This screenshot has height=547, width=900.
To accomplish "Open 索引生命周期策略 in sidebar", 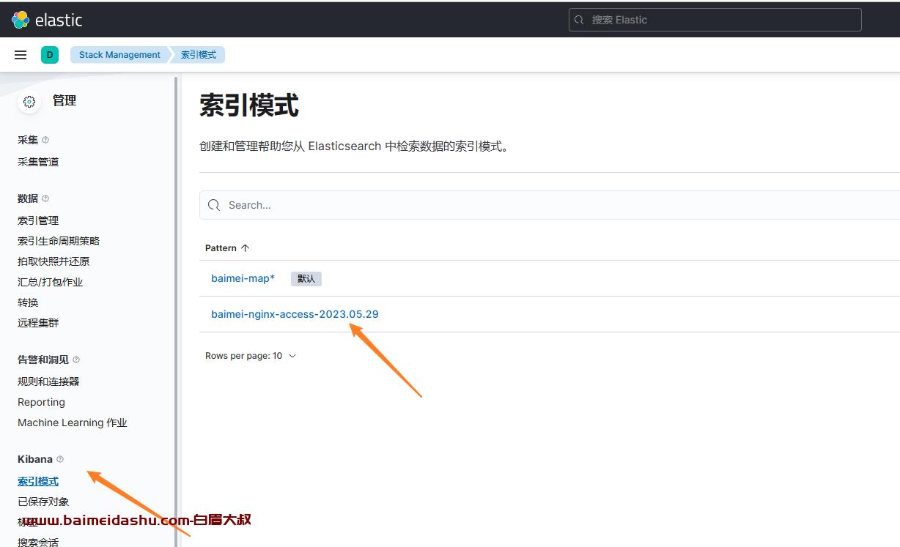I will click(x=59, y=241).
